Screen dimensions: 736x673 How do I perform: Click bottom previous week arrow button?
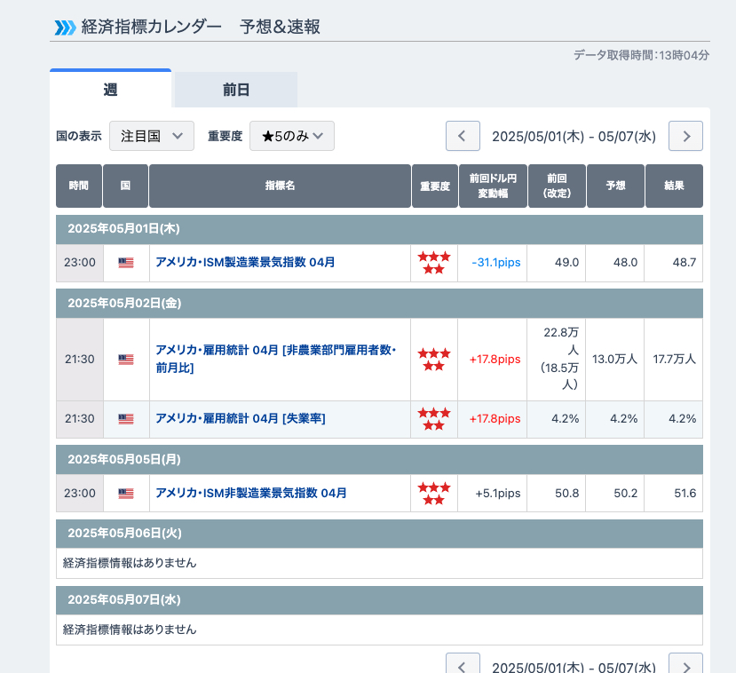click(x=463, y=664)
